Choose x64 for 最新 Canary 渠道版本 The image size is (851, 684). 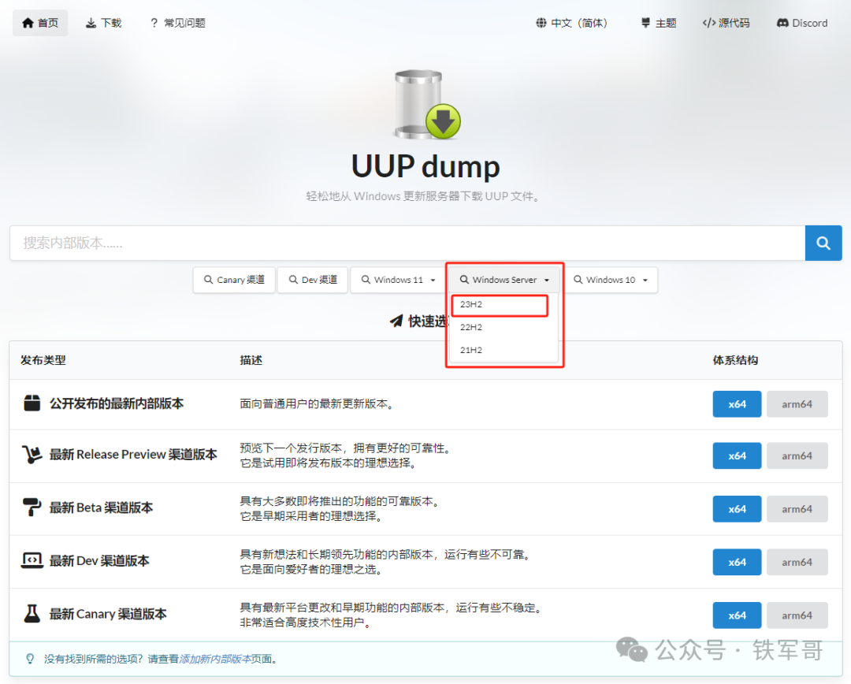pos(737,615)
